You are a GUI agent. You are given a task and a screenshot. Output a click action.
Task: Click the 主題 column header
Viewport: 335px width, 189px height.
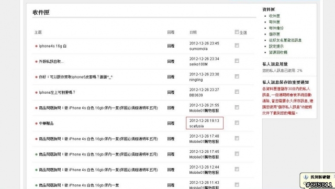tap(38, 32)
